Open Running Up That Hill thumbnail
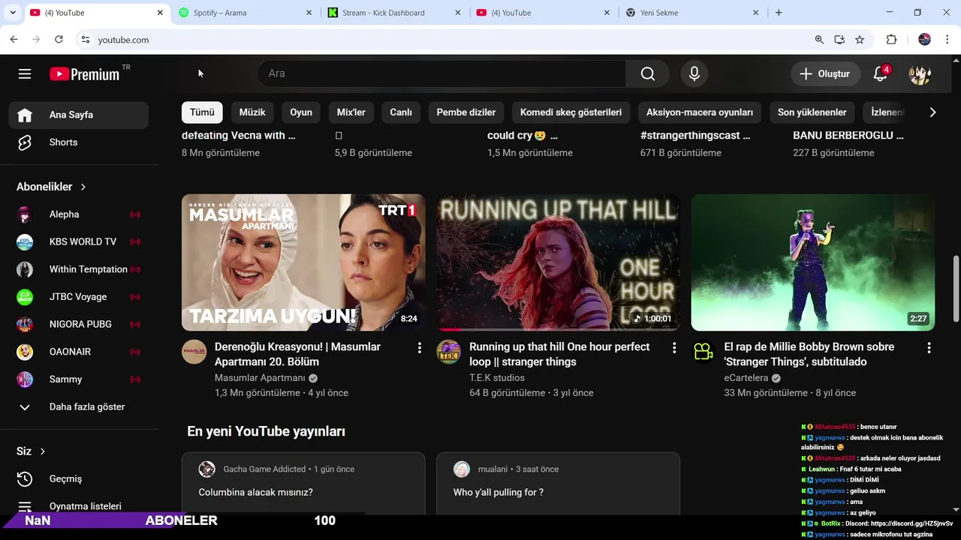 coord(558,262)
